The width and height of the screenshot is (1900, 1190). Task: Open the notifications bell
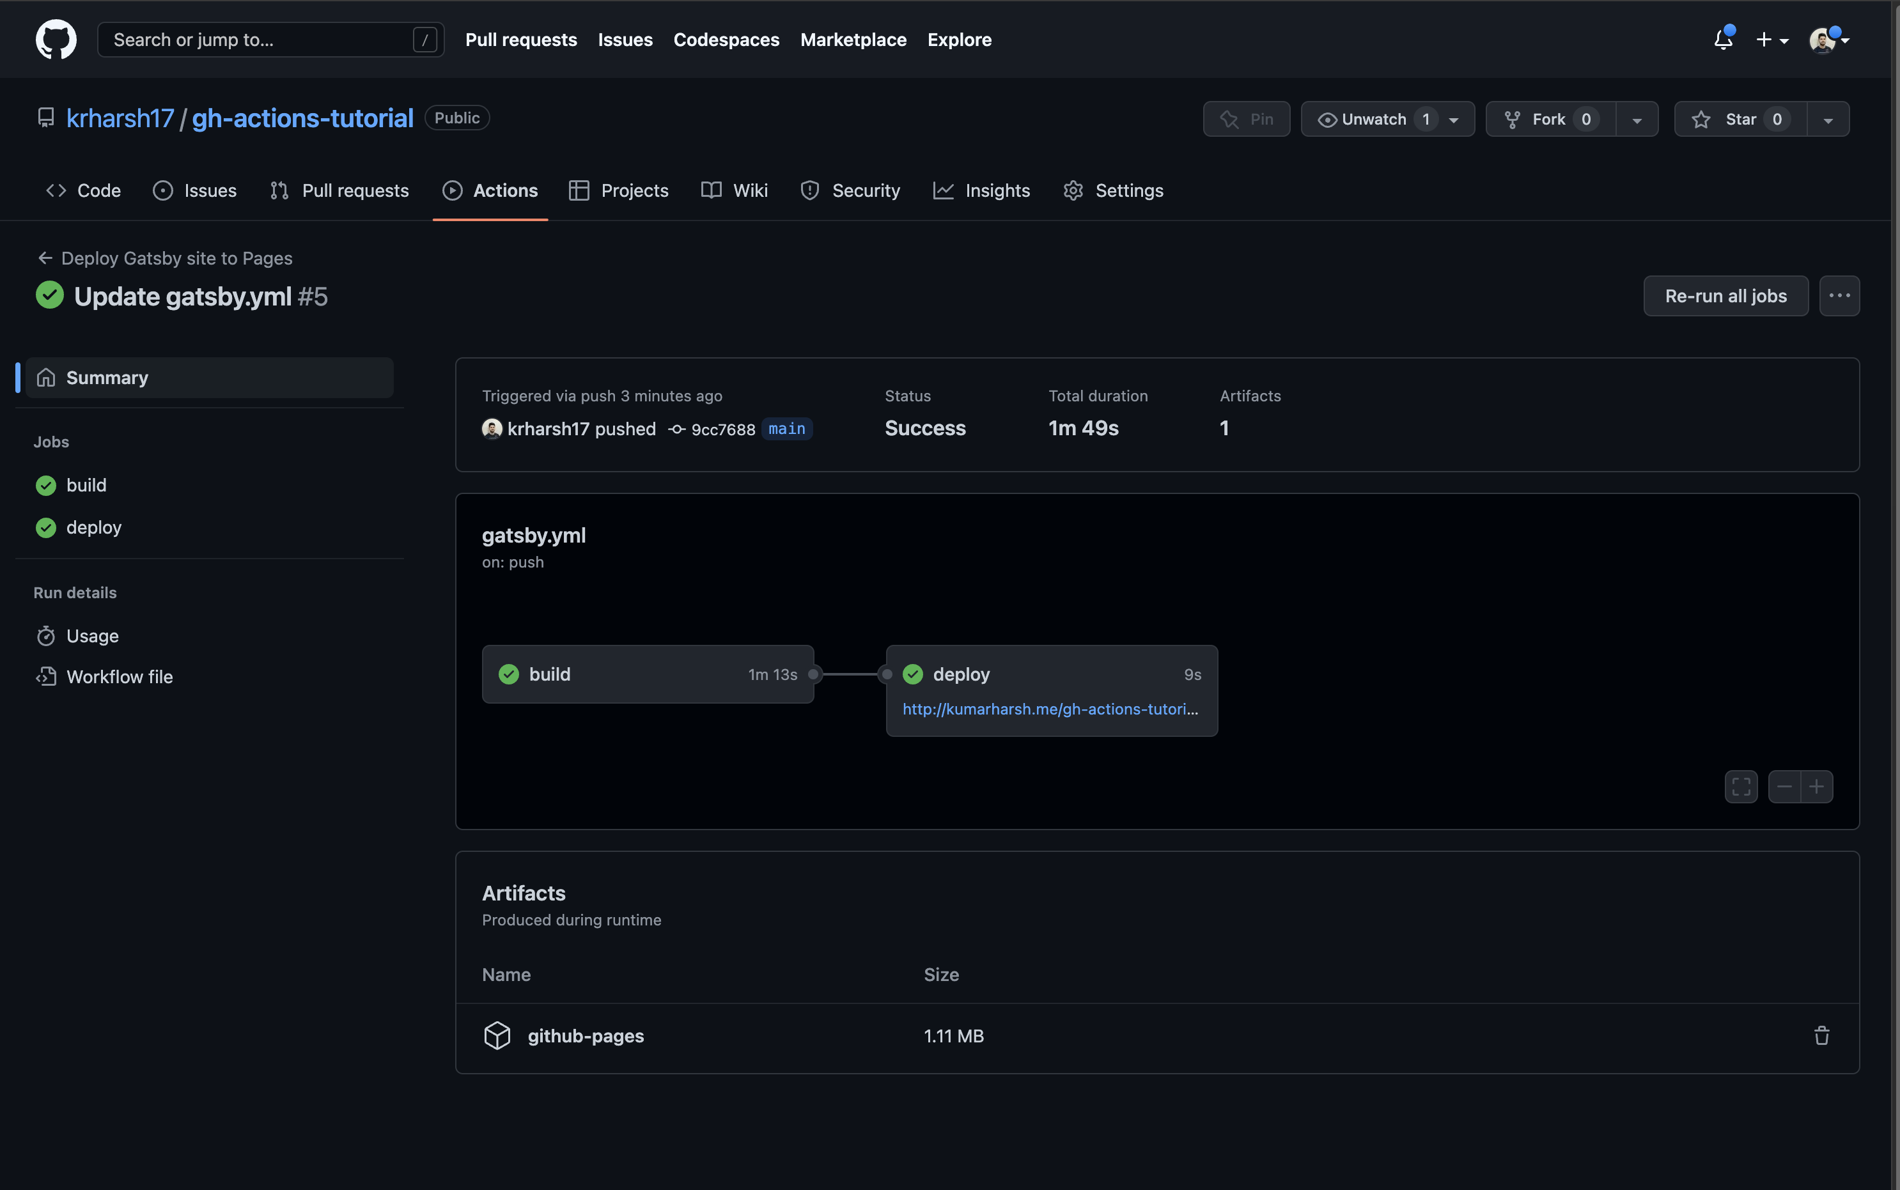[1723, 40]
